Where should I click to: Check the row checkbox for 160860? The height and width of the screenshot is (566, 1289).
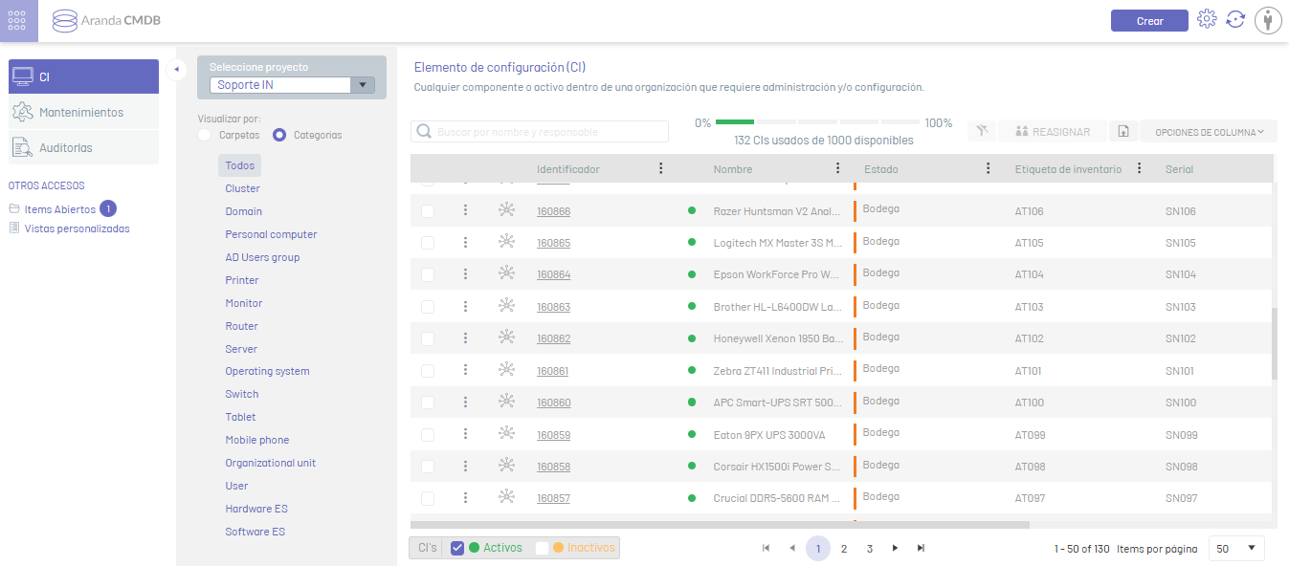428,403
